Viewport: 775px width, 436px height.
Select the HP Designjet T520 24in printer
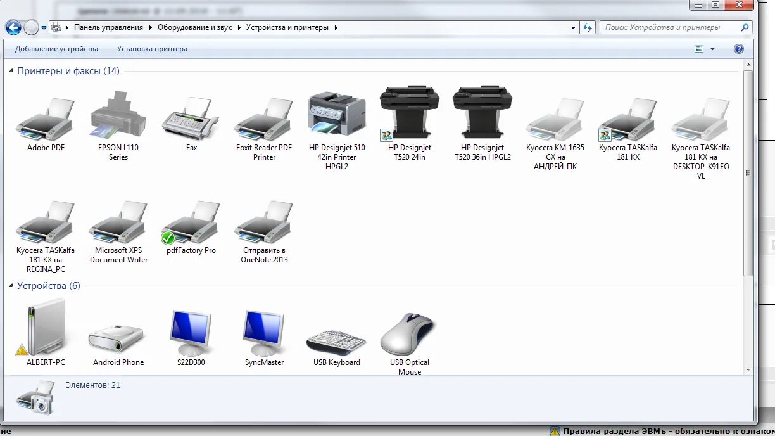point(410,124)
